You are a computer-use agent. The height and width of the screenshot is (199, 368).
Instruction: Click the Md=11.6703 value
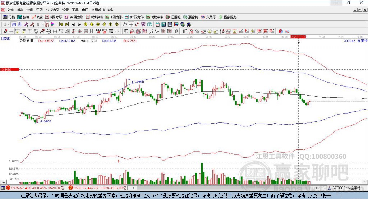coord(89,41)
